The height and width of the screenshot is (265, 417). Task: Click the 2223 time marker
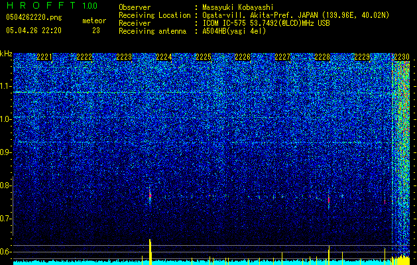point(124,57)
